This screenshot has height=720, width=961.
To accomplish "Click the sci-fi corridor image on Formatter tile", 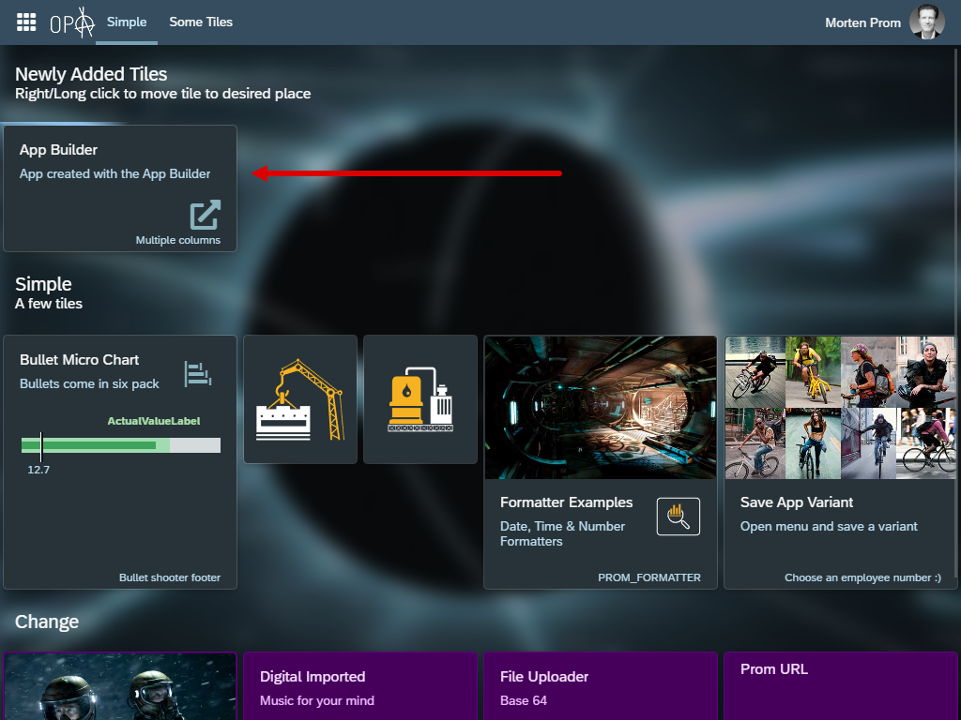I will coord(600,408).
